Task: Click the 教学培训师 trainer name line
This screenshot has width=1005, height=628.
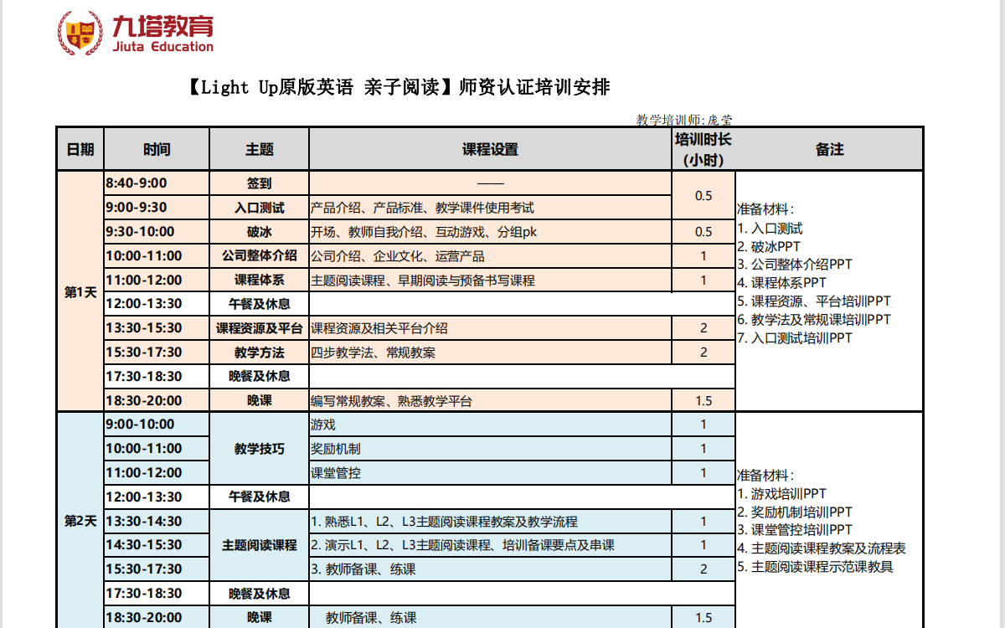Action: coord(684,120)
